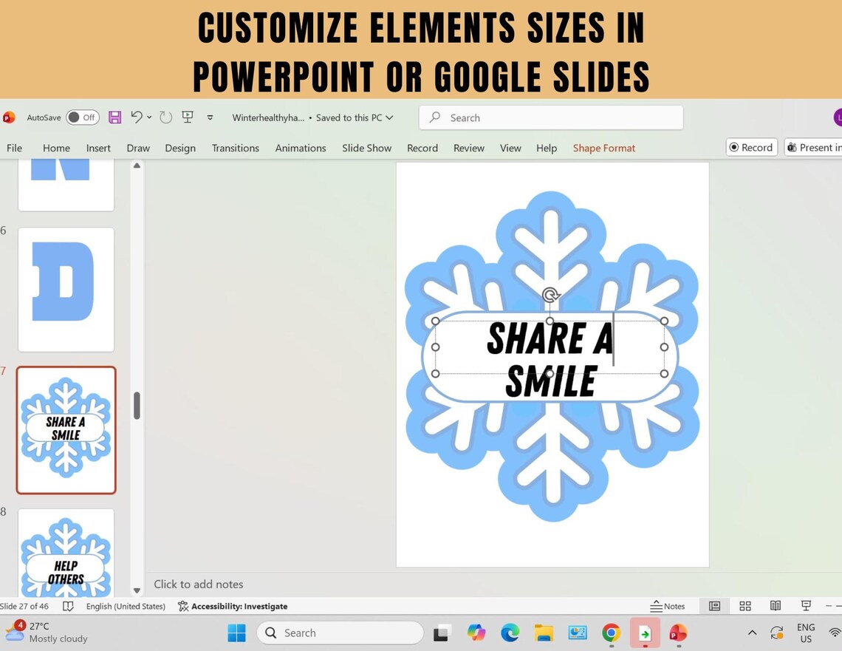Open Reading View from the status bar
Viewport: 842px width, 651px height.
point(775,606)
